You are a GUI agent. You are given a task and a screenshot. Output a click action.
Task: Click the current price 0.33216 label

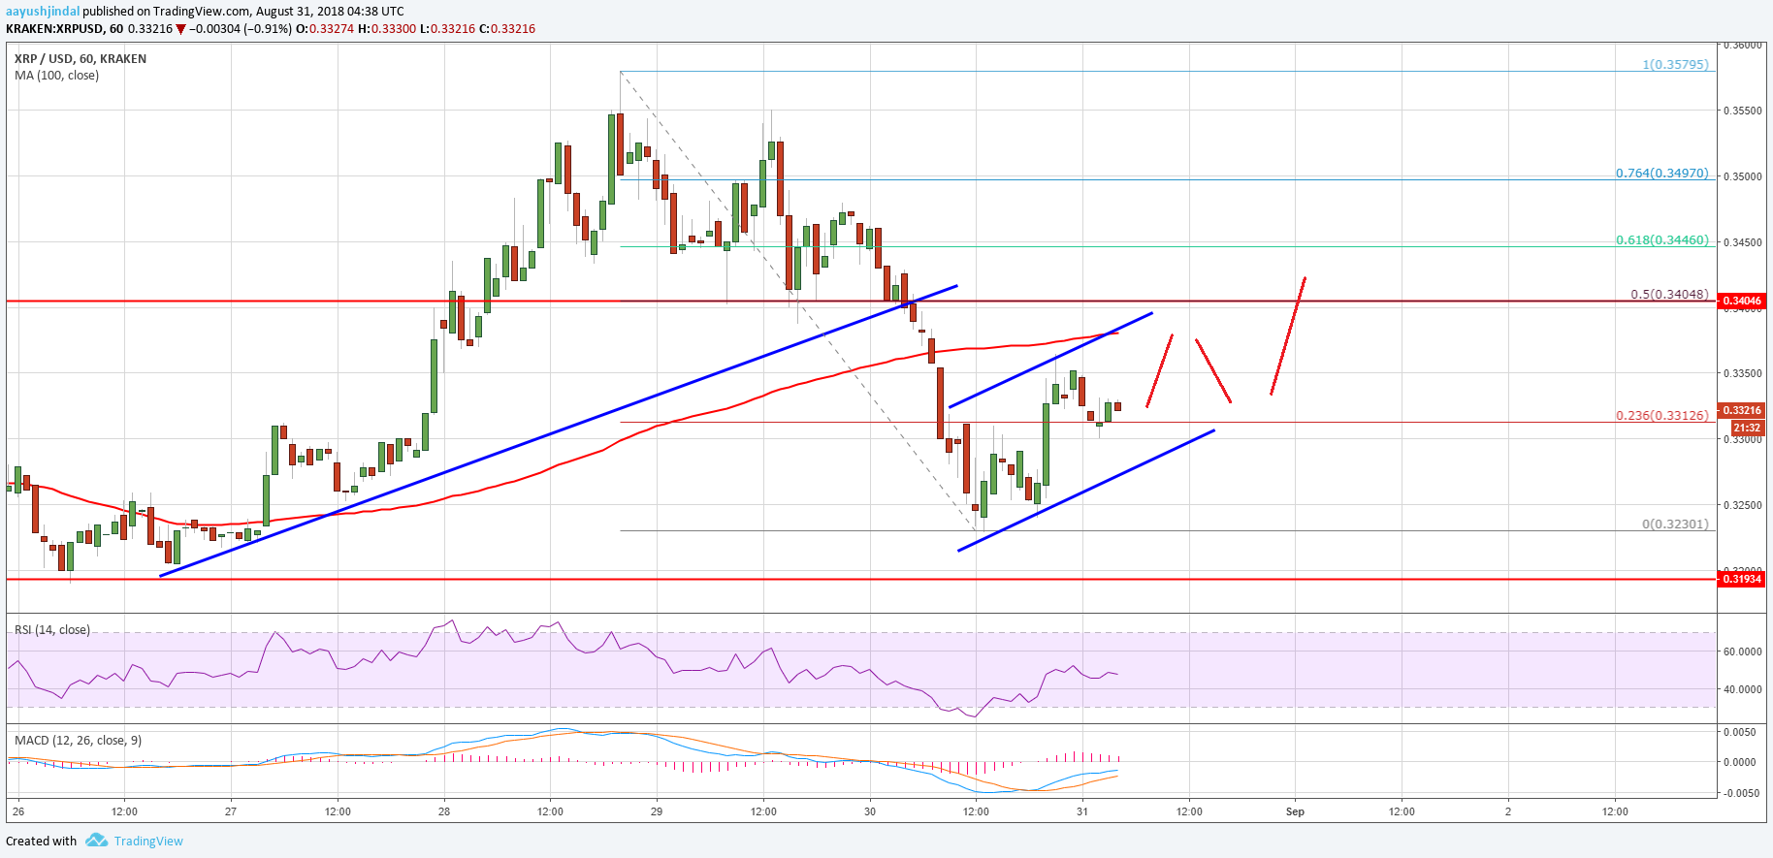coord(1742,411)
